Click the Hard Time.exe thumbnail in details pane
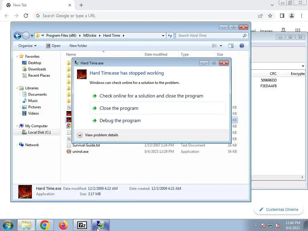308x231 pixels. click(25, 192)
